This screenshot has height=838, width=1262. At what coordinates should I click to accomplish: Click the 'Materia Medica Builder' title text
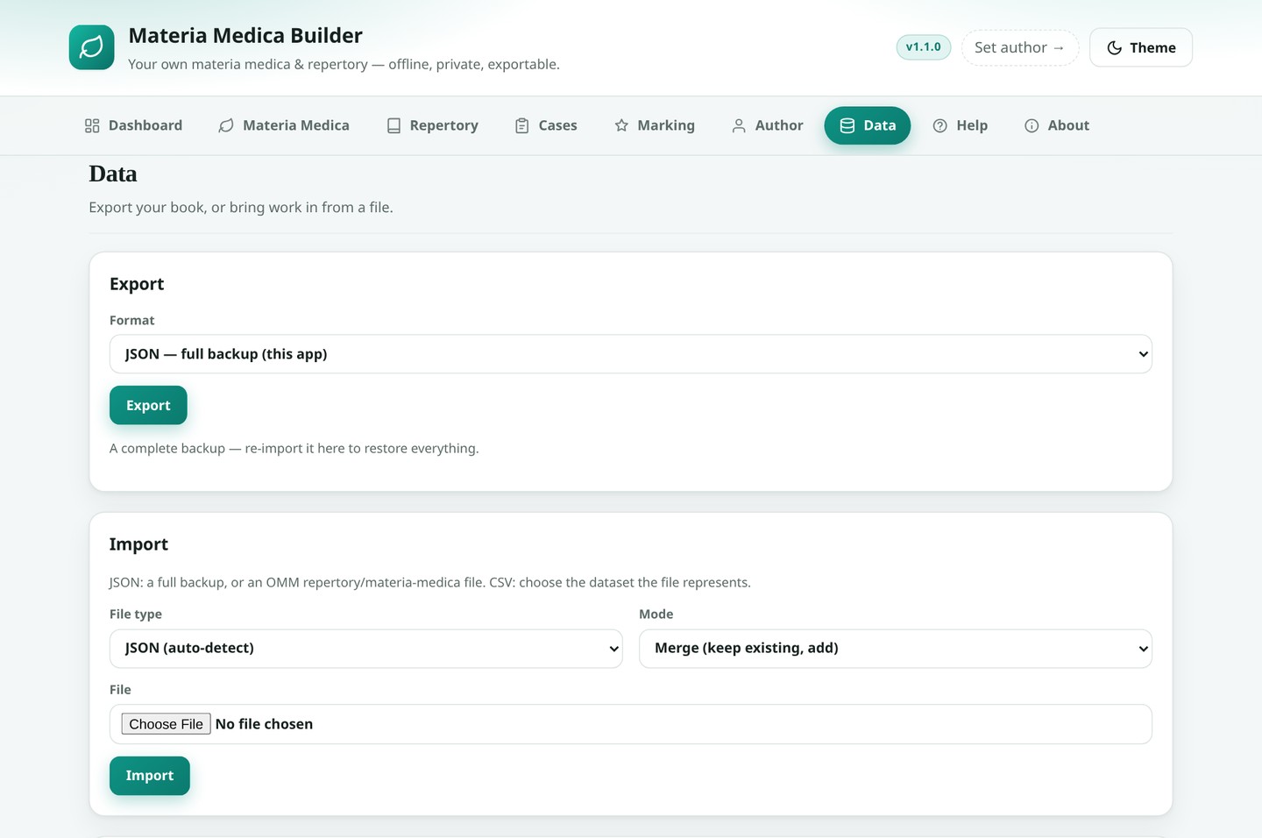(x=245, y=36)
